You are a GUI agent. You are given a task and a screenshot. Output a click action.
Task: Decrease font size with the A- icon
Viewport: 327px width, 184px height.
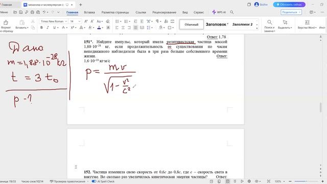tap(92, 21)
